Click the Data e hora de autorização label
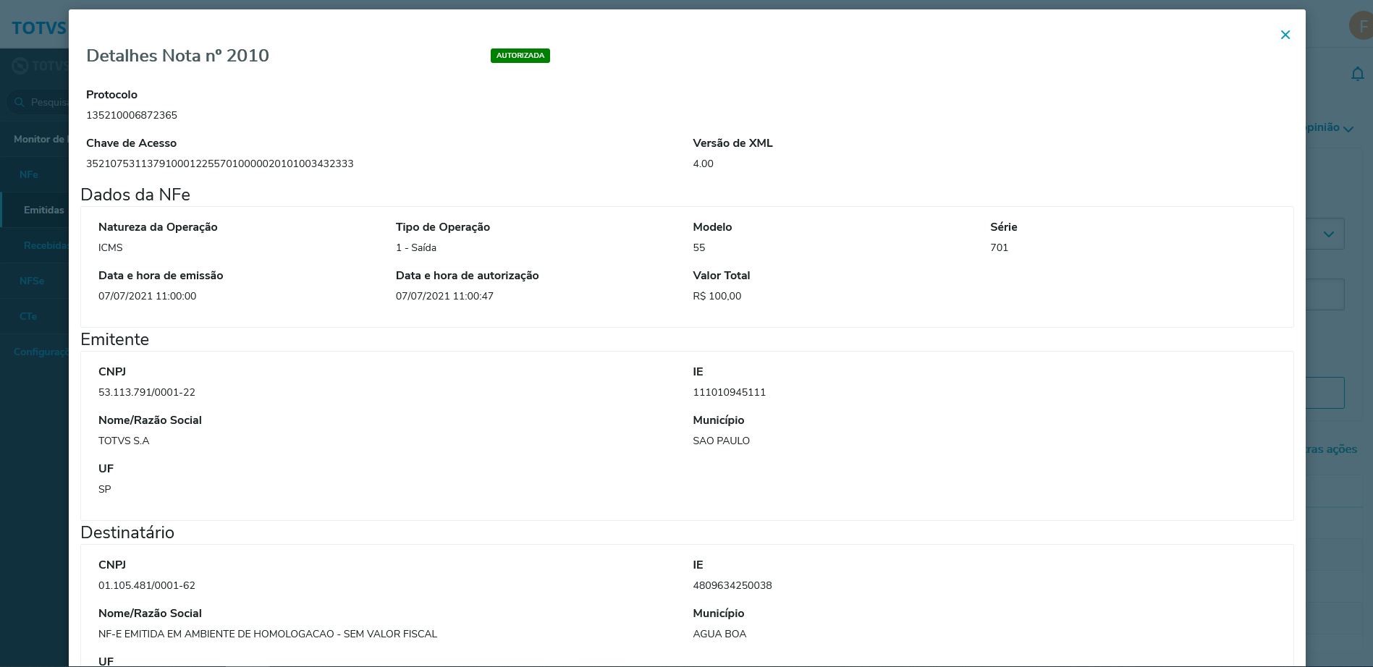 click(x=468, y=276)
